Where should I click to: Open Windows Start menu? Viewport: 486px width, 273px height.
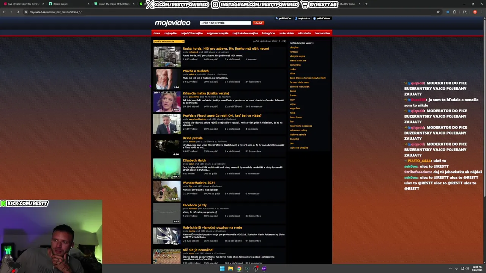pyautogui.click(x=222, y=268)
